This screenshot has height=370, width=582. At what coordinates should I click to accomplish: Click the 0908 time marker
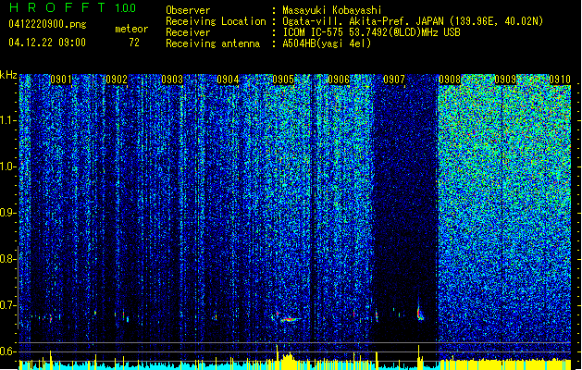(450, 80)
